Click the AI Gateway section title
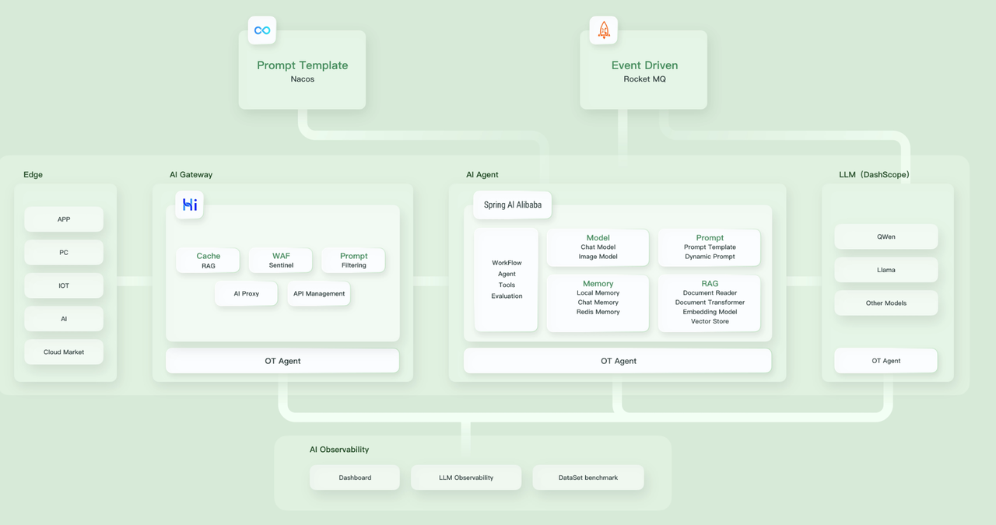The width and height of the screenshot is (996, 525). tap(191, 175)
